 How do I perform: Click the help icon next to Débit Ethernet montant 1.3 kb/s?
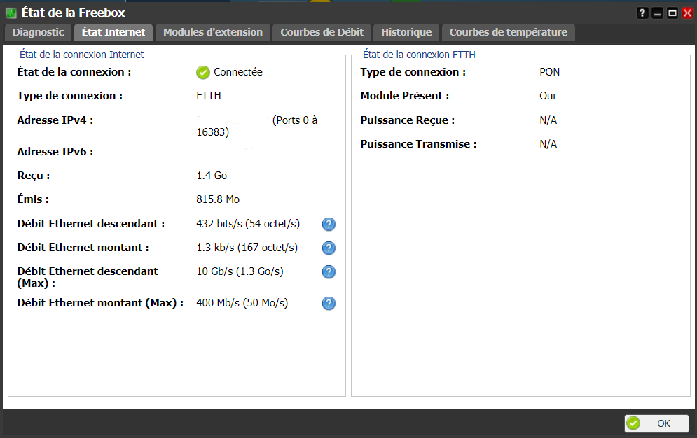[329, 248]
